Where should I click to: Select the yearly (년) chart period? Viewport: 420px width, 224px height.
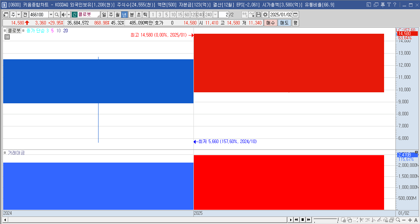[124, 15]
